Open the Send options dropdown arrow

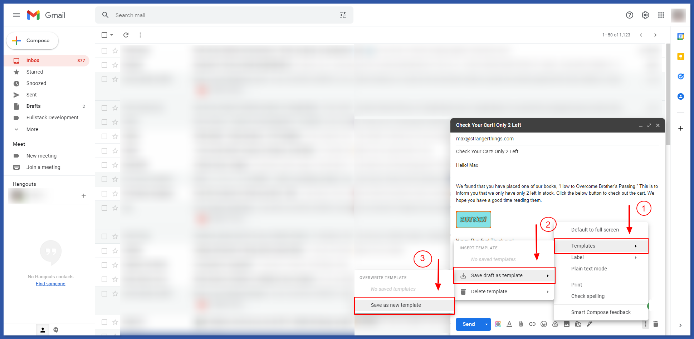coord(486,324)
